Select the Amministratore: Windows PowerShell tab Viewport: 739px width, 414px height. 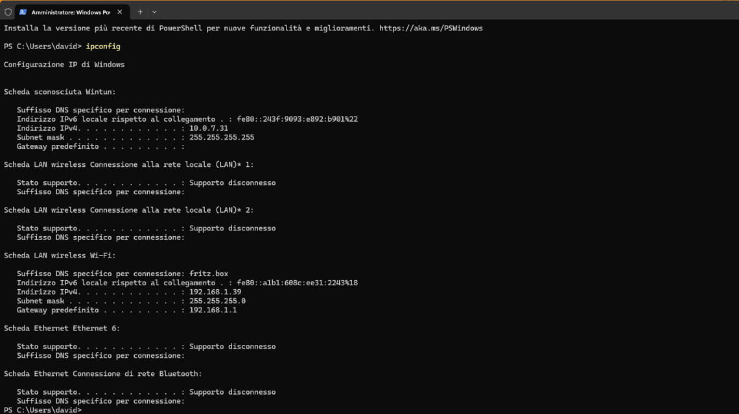point(71,12)
